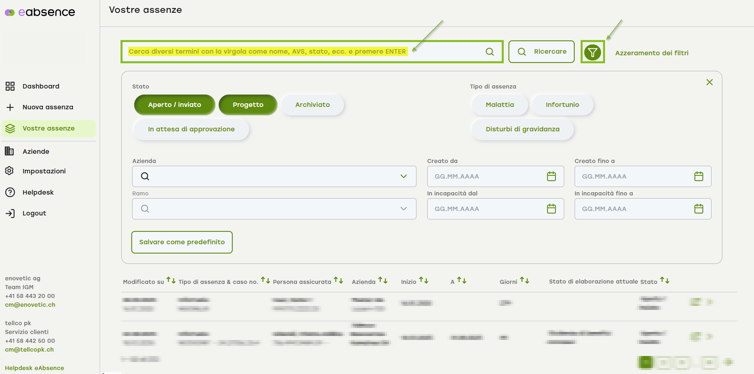Image resolution: width=754 pixels, height=374 pixels.
Task: Expand the Azienda dropdown
Action: click(x=403, y=176)
